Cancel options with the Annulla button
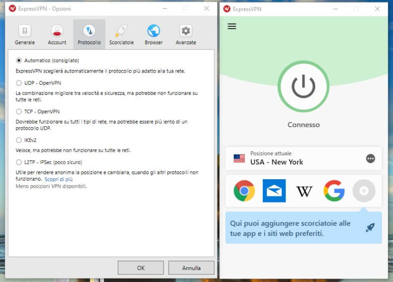The image size is (393, 282). coord(191,268)
